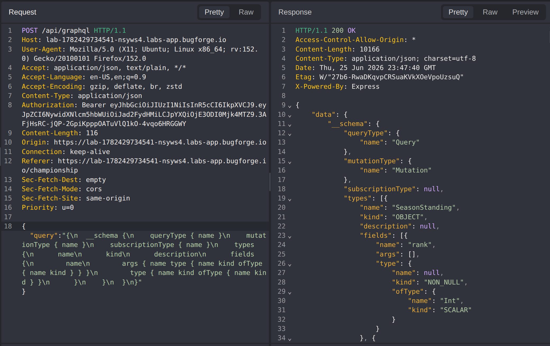The image size is (550, 346).
Task: Click the "Query" name value on line 13
Action: [406, 142]
